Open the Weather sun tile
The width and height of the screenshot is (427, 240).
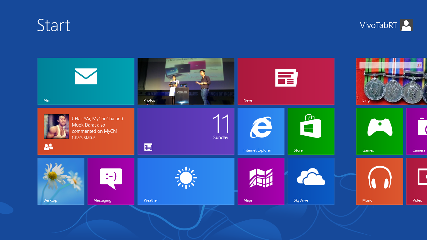186,181
